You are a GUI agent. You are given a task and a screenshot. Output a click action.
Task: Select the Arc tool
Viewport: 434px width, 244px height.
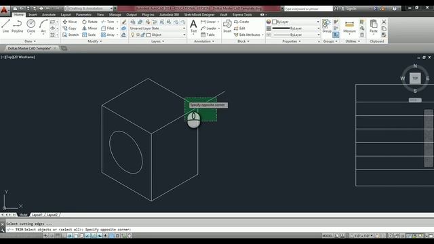coord(43,26)
